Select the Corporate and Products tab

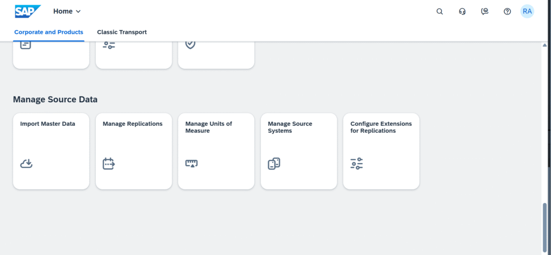48,32
